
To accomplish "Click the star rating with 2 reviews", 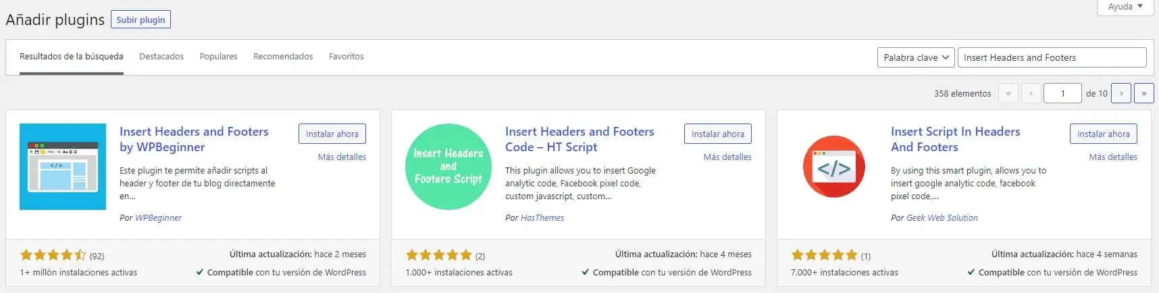I will [439, 255].
